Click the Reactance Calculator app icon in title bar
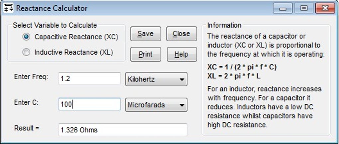This screenshot has height=144, width=339. (8, 8)
